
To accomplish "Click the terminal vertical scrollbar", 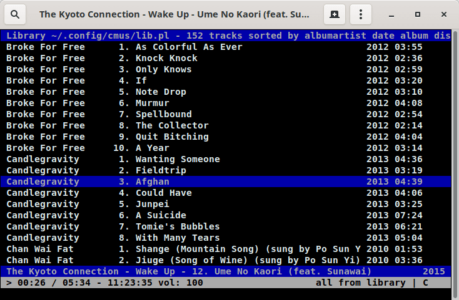I will click(455, 163).
